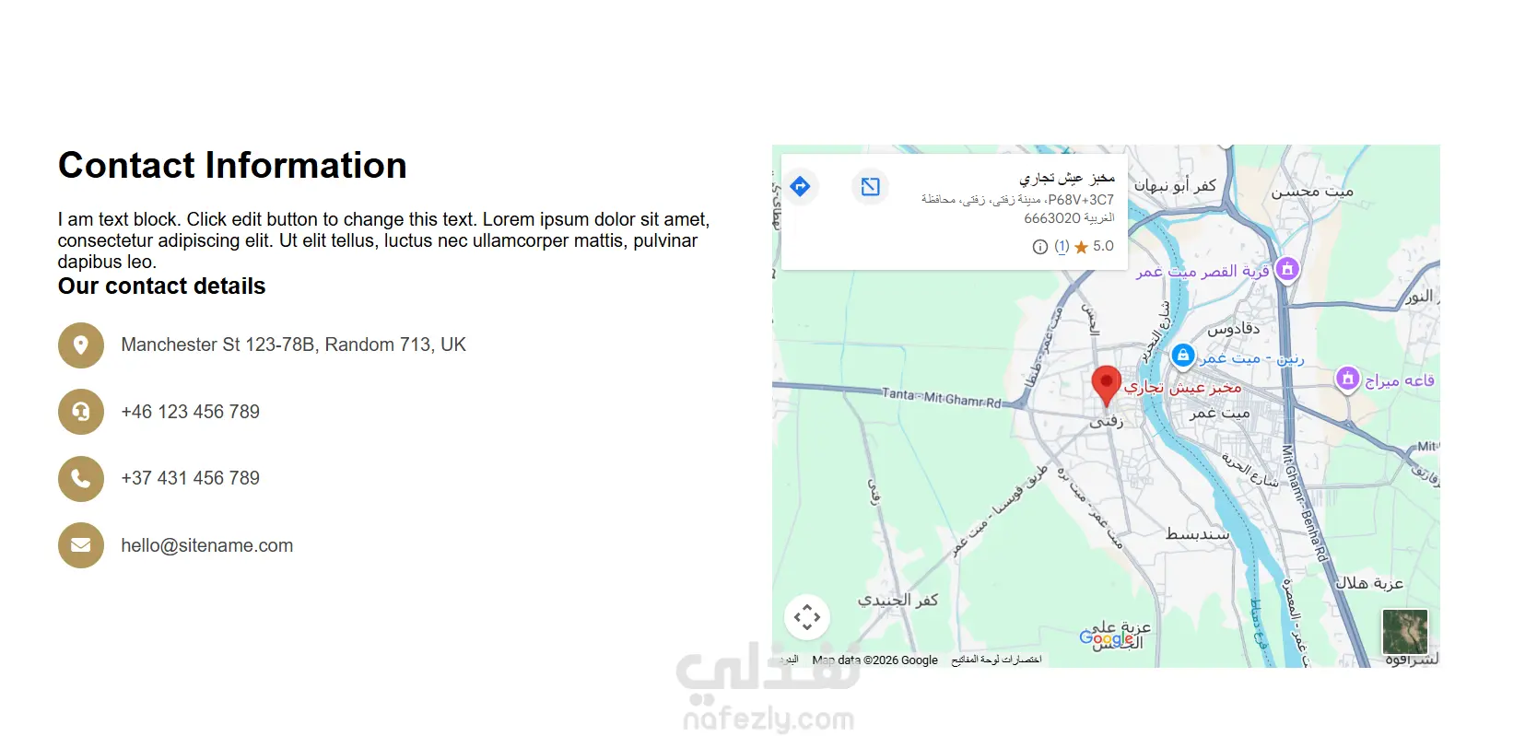The width and height of the screenshot is (1537, 736).
Task: Click the hello@sitename.com email address
Action: point(207,545)
